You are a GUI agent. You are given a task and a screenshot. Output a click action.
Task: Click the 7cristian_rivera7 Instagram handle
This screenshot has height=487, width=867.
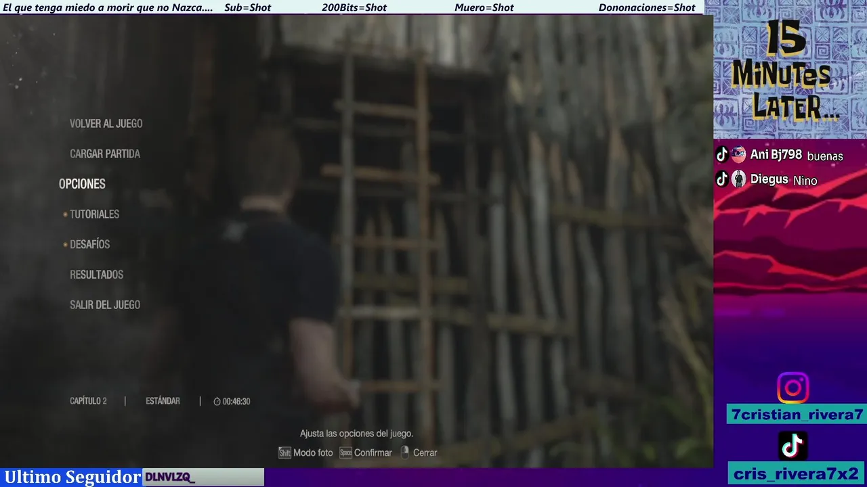(x=797, y=415)
